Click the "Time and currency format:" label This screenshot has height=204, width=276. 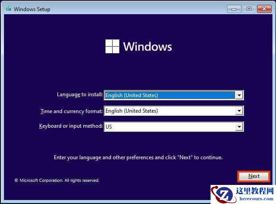72,111
